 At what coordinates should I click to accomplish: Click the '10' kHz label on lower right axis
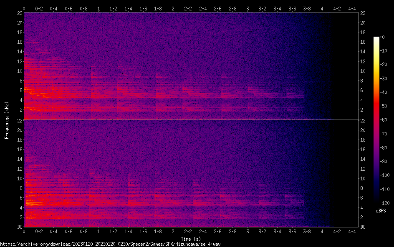[363, 179]
